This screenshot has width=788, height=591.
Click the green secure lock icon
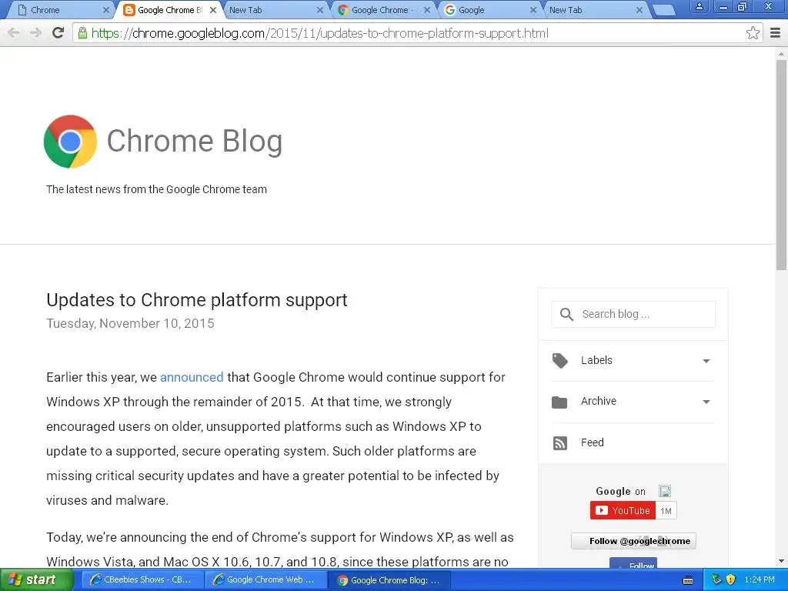82,33
